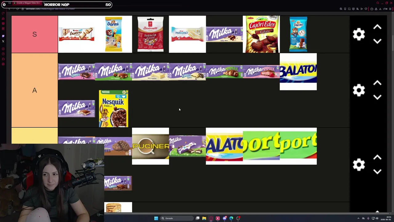This screenshot has width=394, height=222.
Task: Pick the Milka bar in the S tier
Action: coord(224,34)
